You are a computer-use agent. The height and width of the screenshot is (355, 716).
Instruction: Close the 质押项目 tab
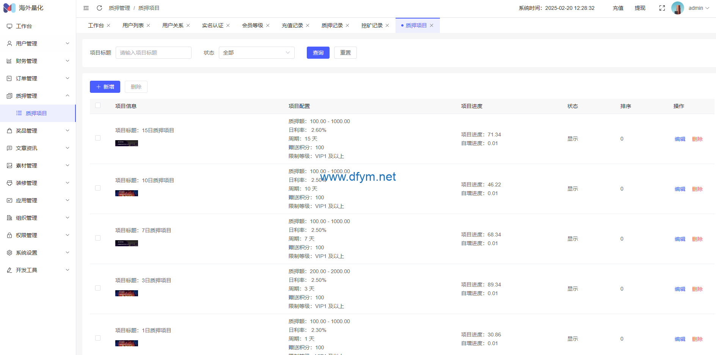click(432, 25)
